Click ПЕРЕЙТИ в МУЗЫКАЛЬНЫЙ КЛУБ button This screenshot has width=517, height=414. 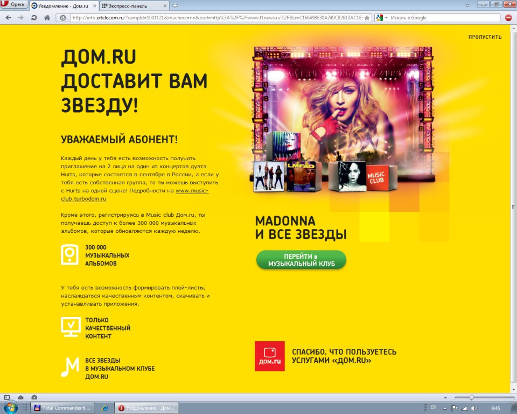[x=302, y=260]
